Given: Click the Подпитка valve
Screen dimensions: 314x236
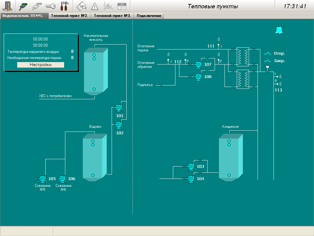Looking at the screenshot, I should point(161,85).
